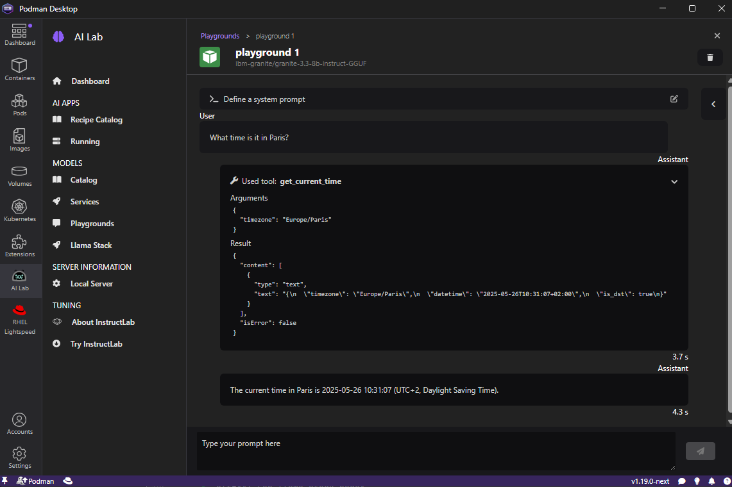Go back via Playgrounds breadcrumb link
Screen dimensions: 732x487
coord(220,36)
